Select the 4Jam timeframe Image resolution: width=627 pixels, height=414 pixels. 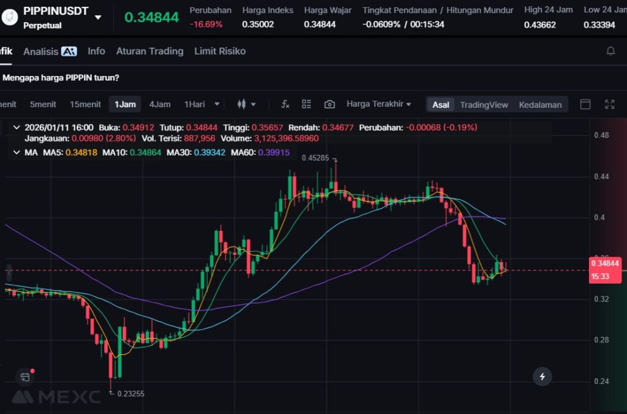(x=160, y=104)
